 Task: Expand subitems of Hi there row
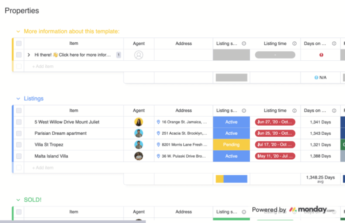pos(29,55)
